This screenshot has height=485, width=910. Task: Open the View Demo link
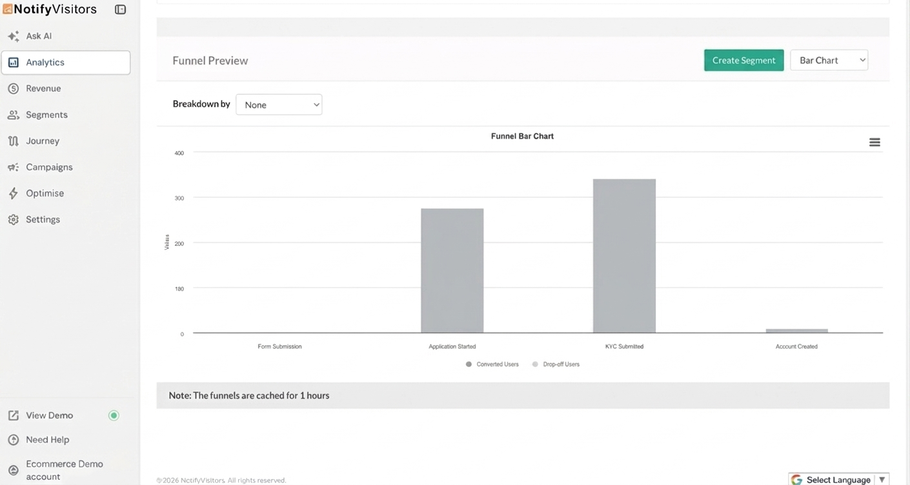coord(49,415)
